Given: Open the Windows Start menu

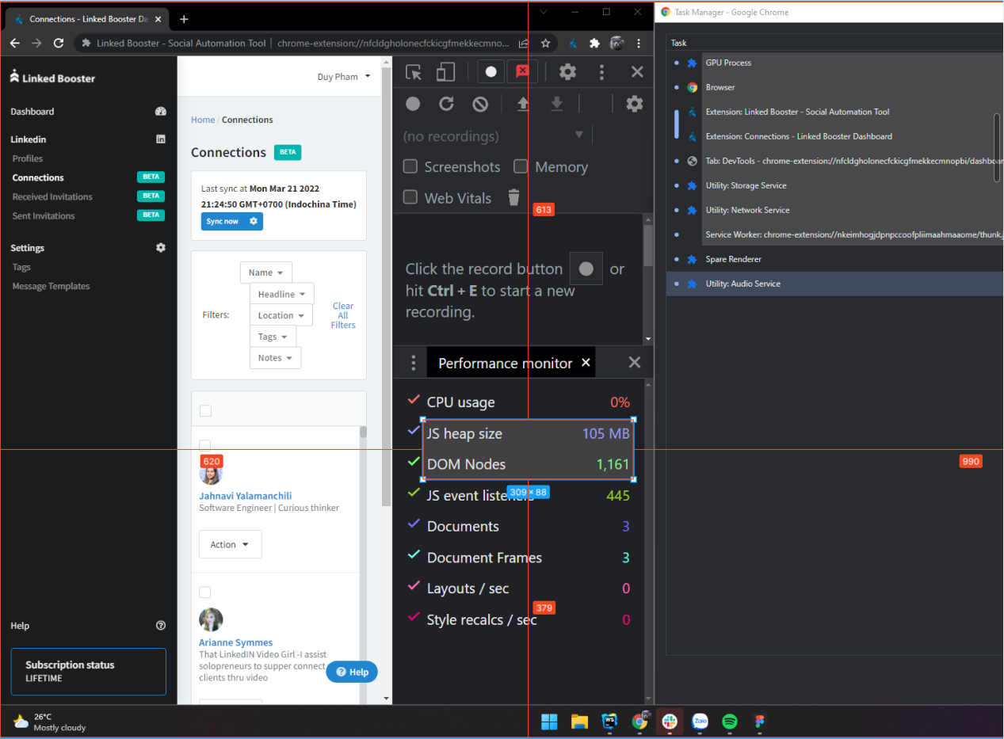Looking at the screenshot, I should [549, 722].
